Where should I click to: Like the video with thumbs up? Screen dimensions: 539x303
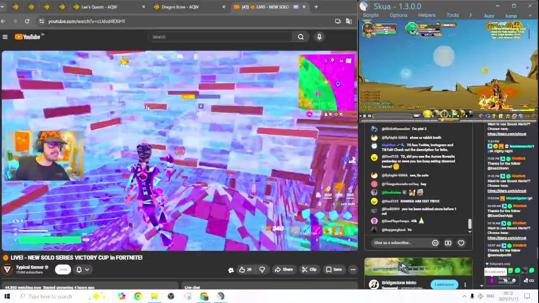(x=245, y=269)
